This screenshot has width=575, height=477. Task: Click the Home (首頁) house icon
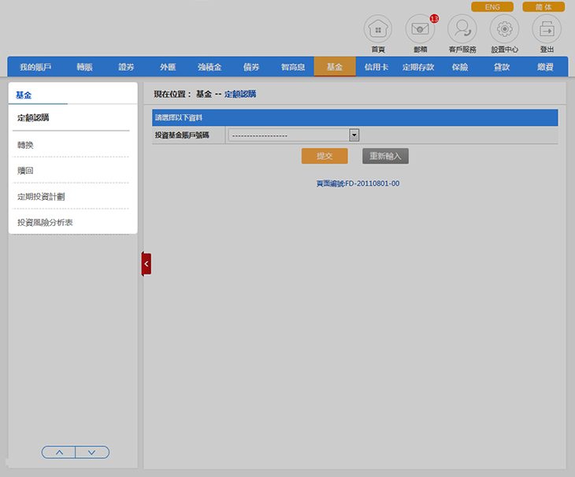click(x=377, y=29)
